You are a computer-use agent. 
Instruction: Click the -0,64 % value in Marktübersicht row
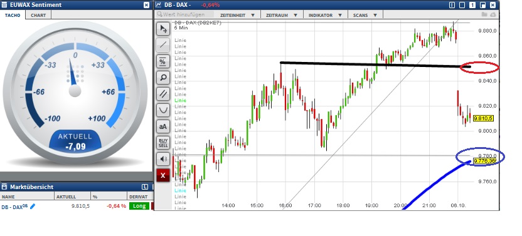(116, 206)
